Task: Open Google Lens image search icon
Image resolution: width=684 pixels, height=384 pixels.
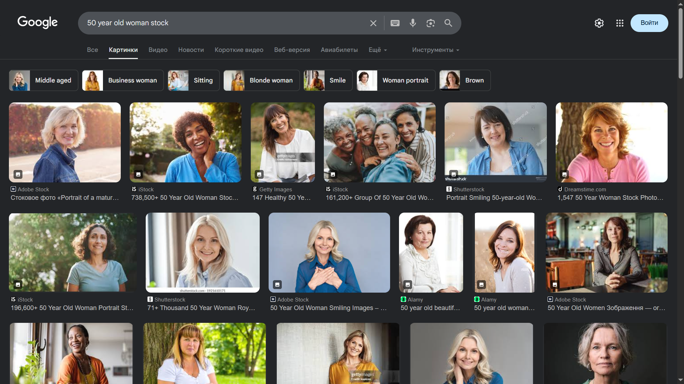Action: [x=430, y=23]
